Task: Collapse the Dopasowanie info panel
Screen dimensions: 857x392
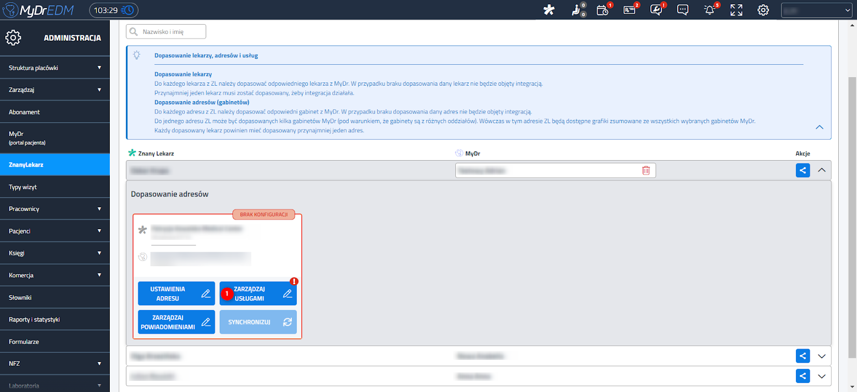Action: [x=820, y=127]
